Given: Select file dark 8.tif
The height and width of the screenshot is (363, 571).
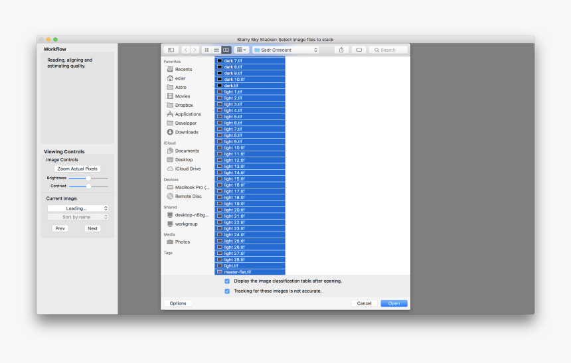Looking at the screenshot, I should pyautogui.click(x=250, y=67).
